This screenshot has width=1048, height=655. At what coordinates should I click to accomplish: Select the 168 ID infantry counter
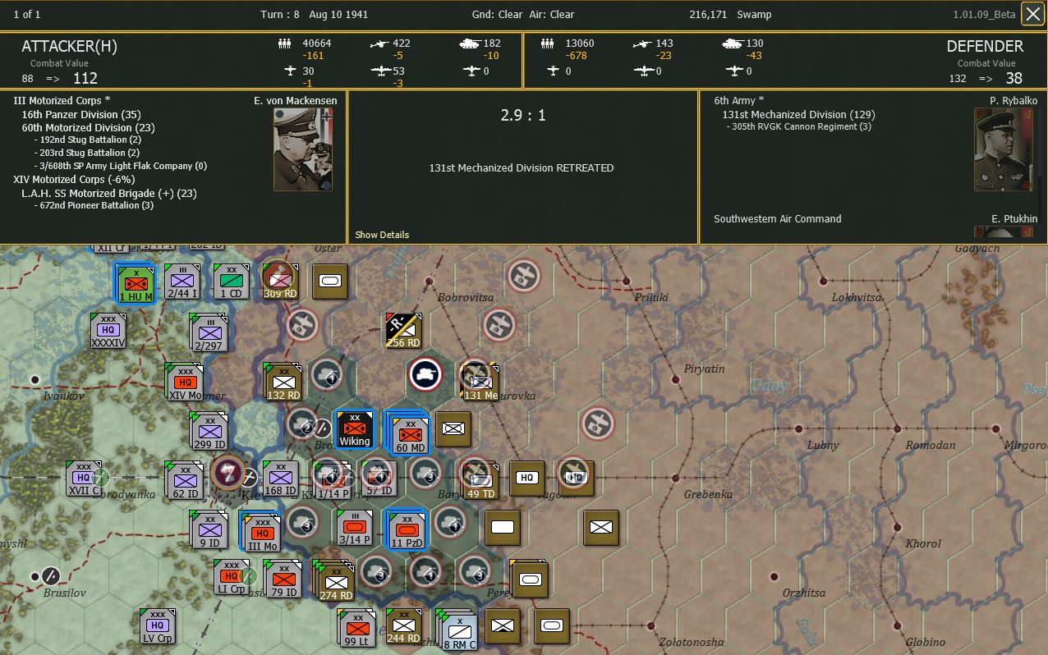point(282,479)
